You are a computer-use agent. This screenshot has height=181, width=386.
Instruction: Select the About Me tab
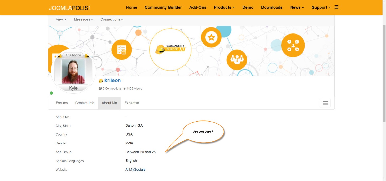109,103
